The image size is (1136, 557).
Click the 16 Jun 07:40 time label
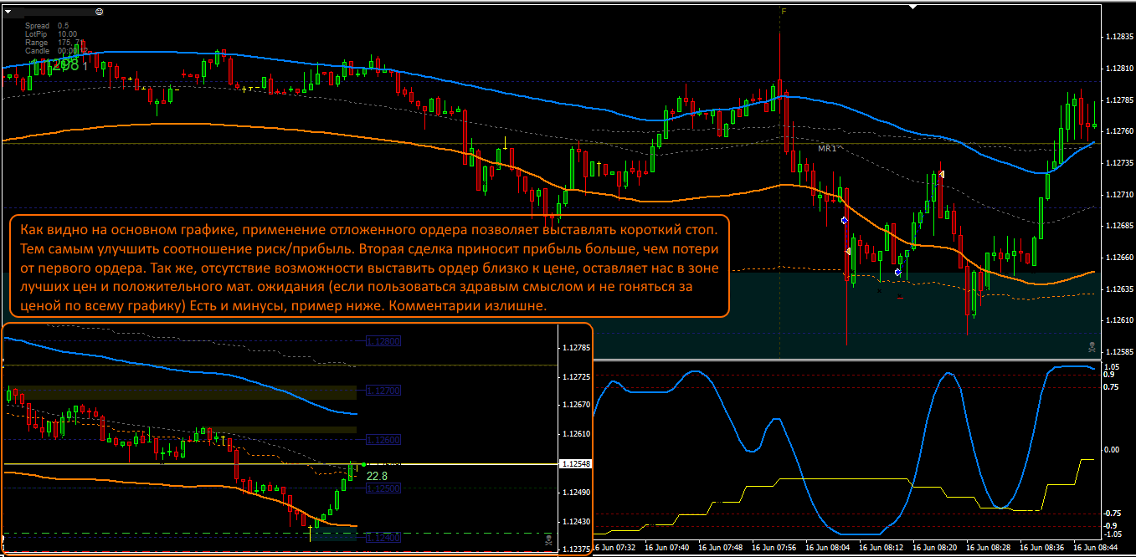pos(667,549)
